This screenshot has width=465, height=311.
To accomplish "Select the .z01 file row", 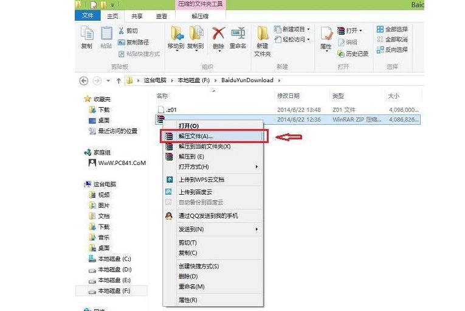I will [288, 110].
